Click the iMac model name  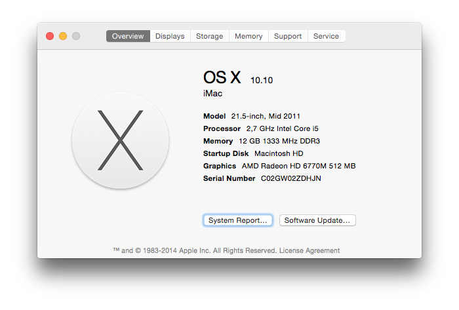(213, 94)
